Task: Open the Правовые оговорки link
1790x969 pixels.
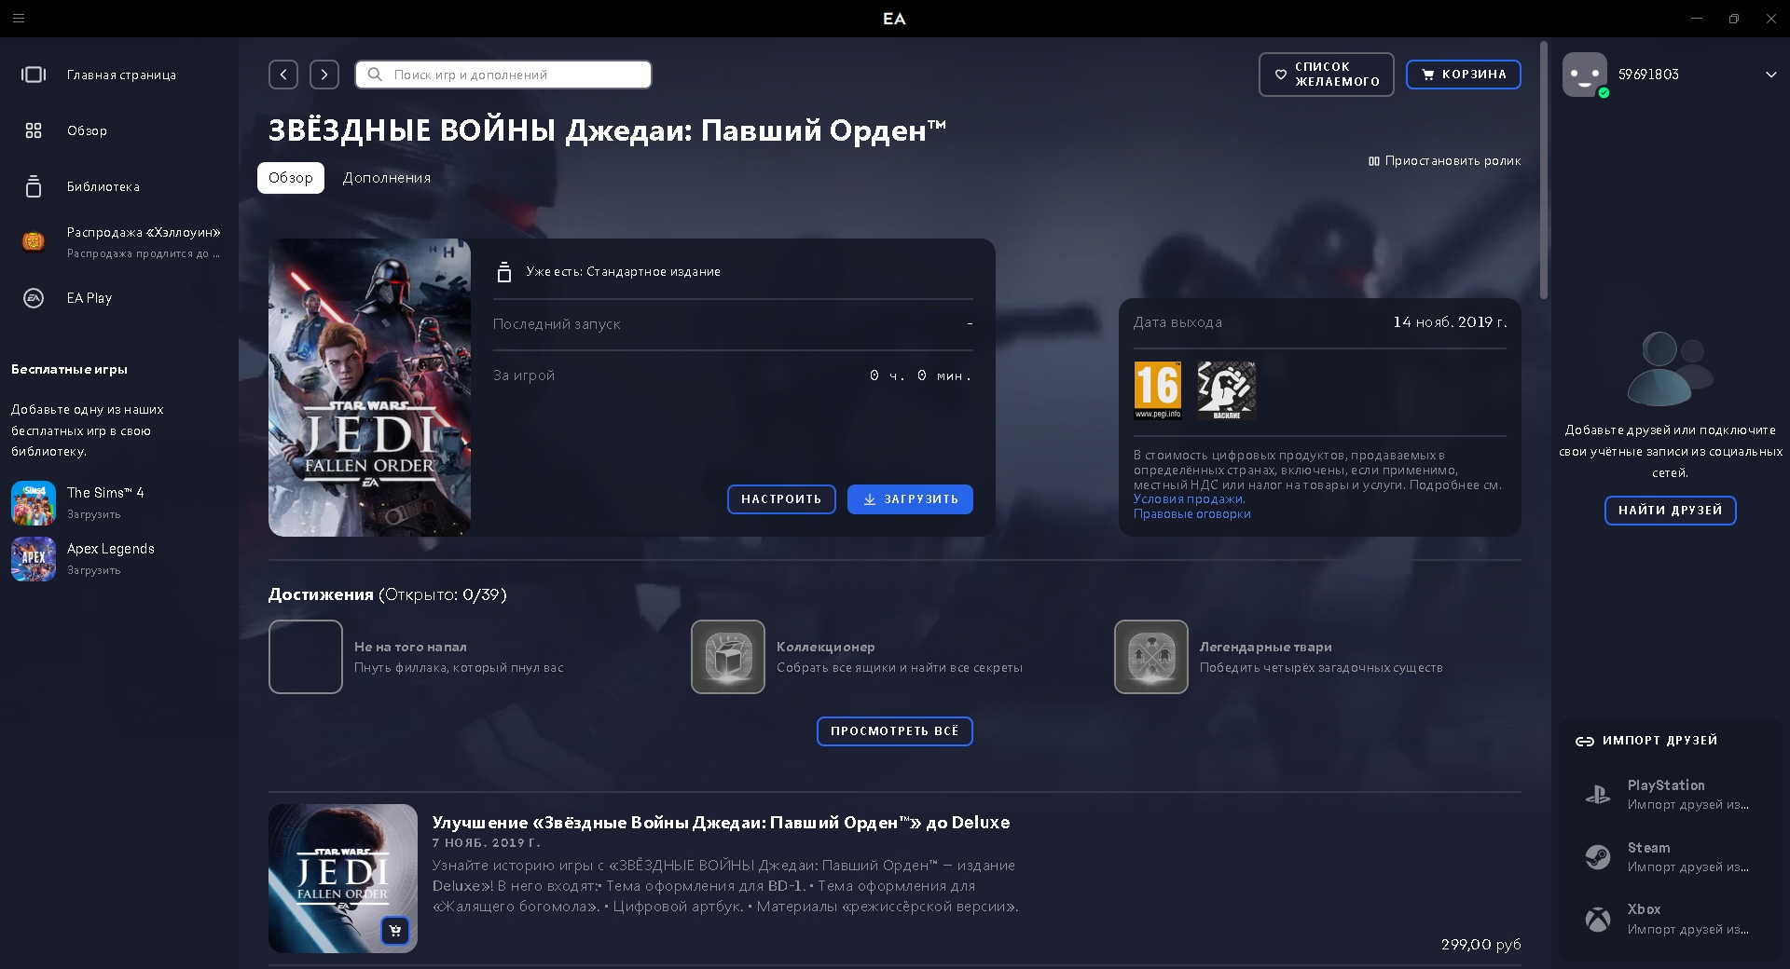Action: tap(1192, 514)
